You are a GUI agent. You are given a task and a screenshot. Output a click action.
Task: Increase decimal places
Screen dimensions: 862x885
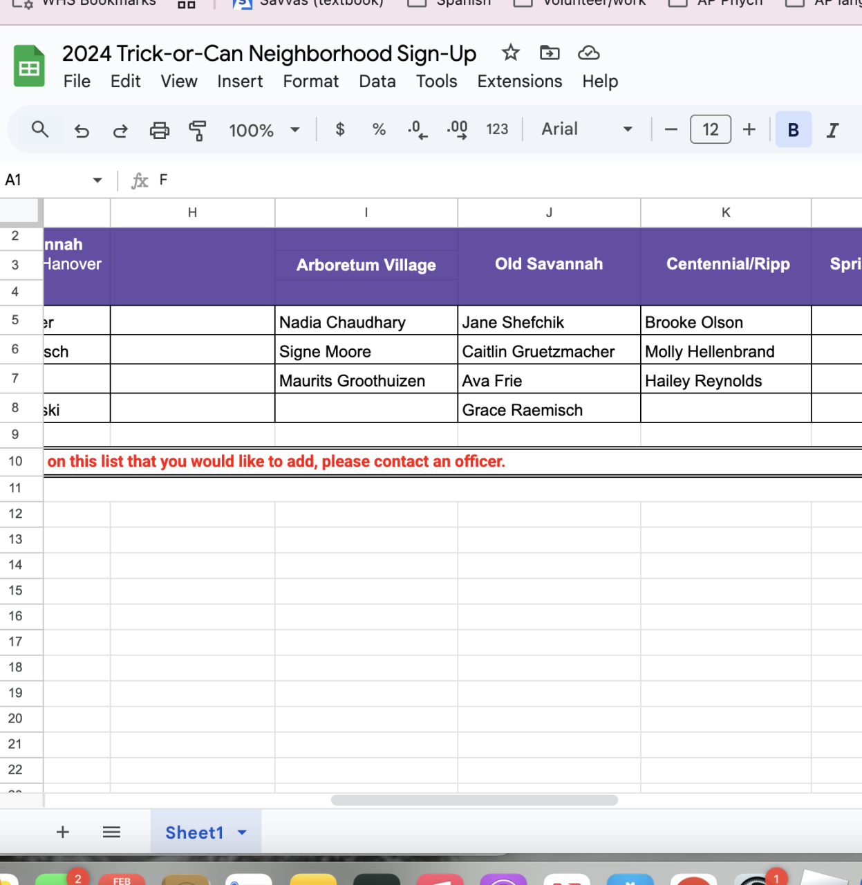(457, 129)
